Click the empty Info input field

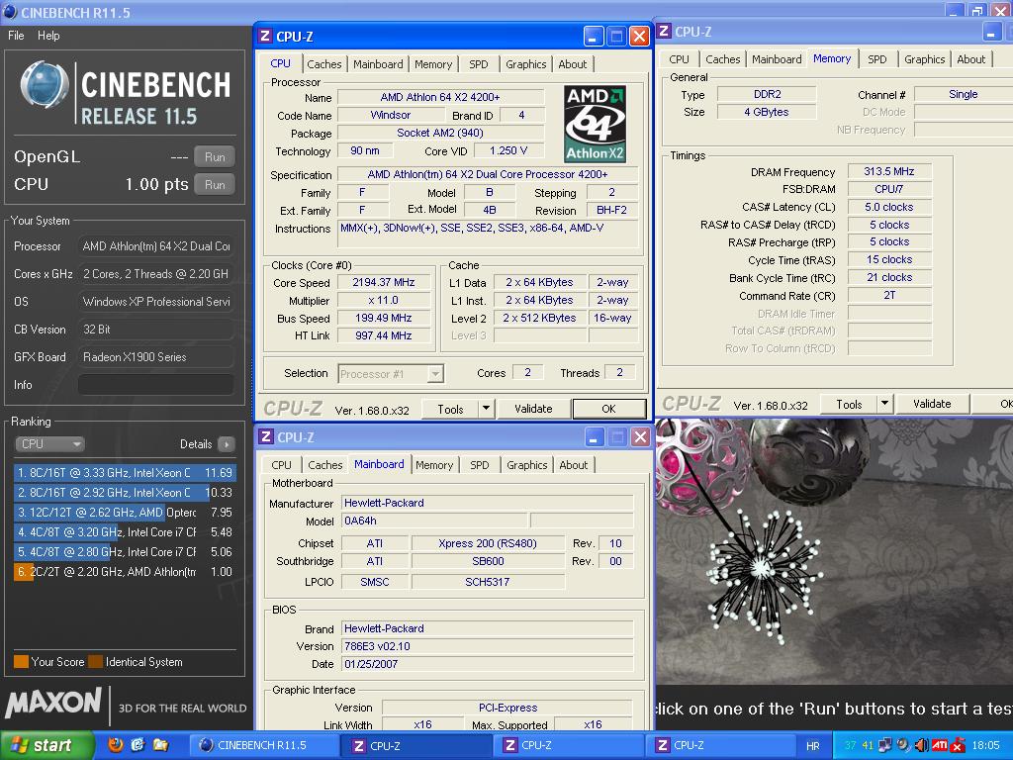tap(155, 385)
